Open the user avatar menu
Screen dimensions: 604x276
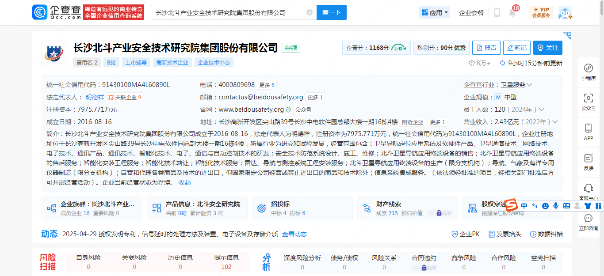(565, 13)
